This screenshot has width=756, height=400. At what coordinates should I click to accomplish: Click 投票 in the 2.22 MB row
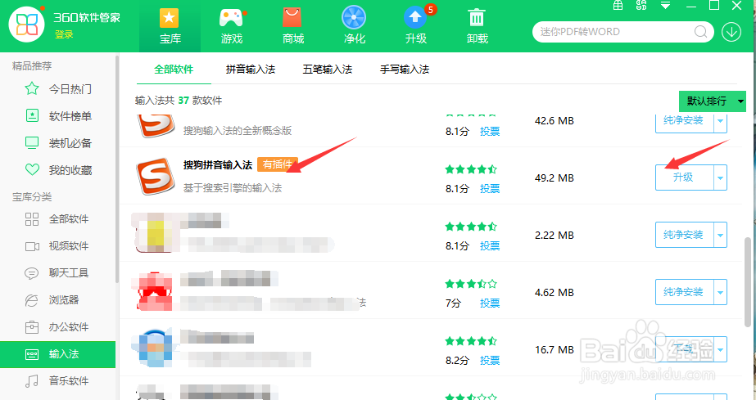tap(489, 246)
